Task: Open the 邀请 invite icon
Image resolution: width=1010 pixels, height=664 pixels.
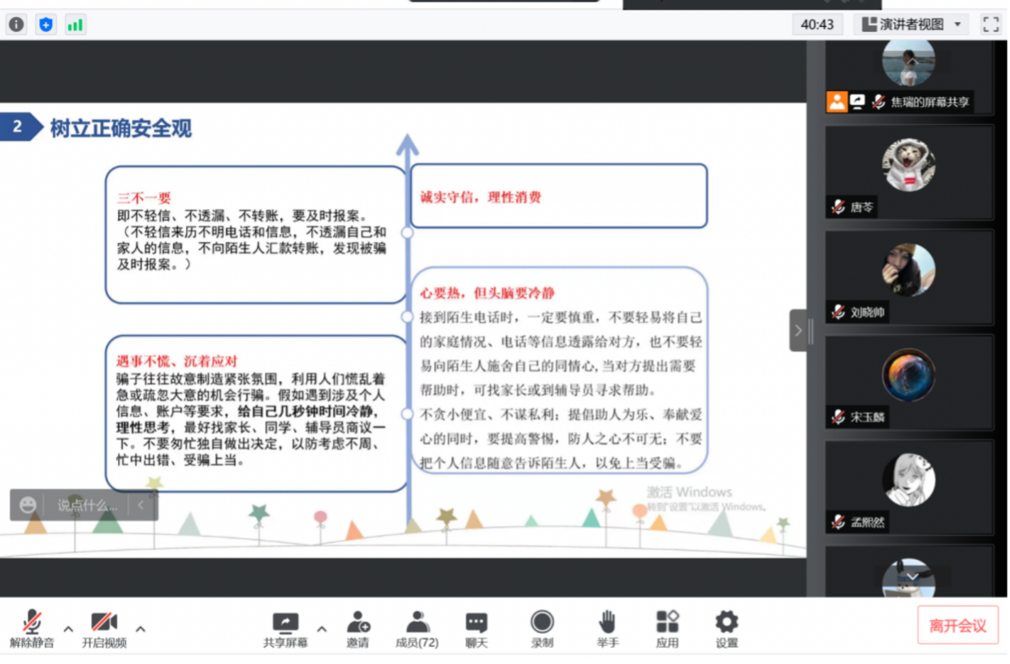Action: (358, 629)
